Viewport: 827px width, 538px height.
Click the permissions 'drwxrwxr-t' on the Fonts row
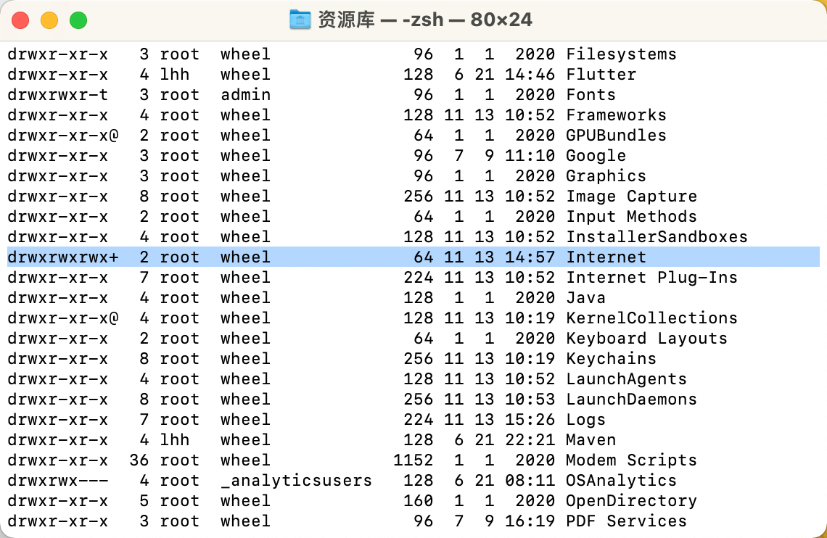[x=58, y=95]
